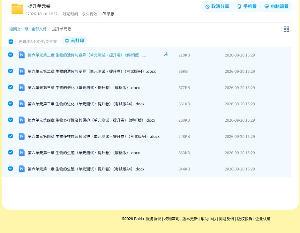Go back via 返回上一级 link
Image resolution: width=300 pixels, height=233 pixels.
click(19, 29)
